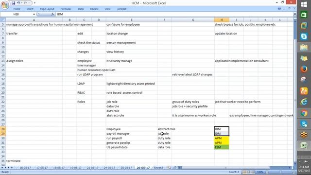Screen dimensions: 311x175
Task: Open Windows Store in taskbar
Action: (304, 15)
